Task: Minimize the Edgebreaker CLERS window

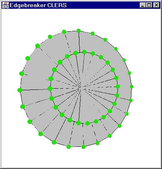Action: coord(143,5)
